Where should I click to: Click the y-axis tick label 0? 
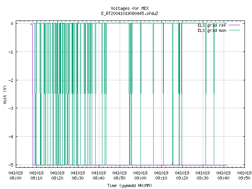[12, 24]
